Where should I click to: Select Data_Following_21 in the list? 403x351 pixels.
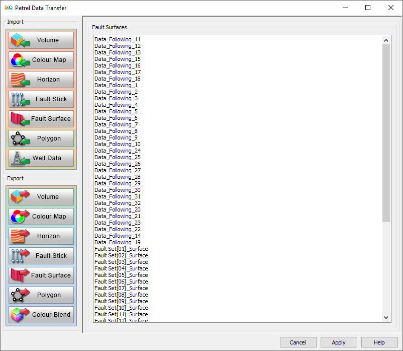(118, 216)
